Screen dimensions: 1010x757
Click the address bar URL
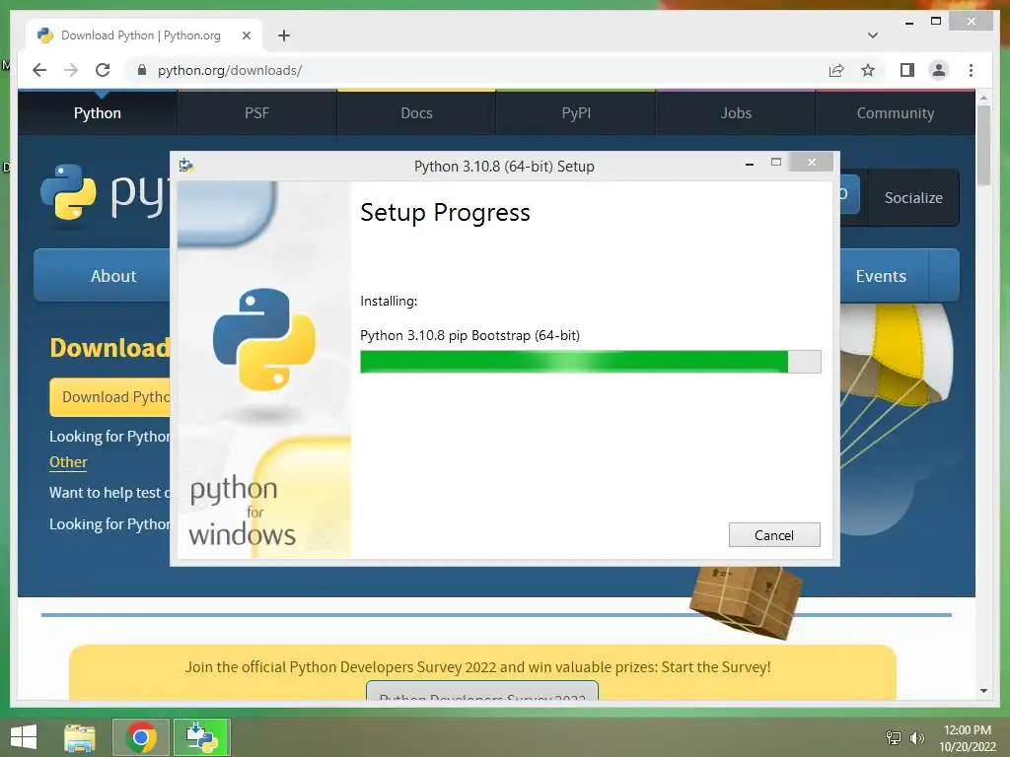pyautogui.click(x=229, y=70)
